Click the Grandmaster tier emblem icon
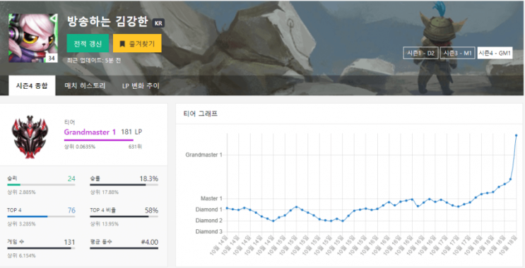 point(30,137)
